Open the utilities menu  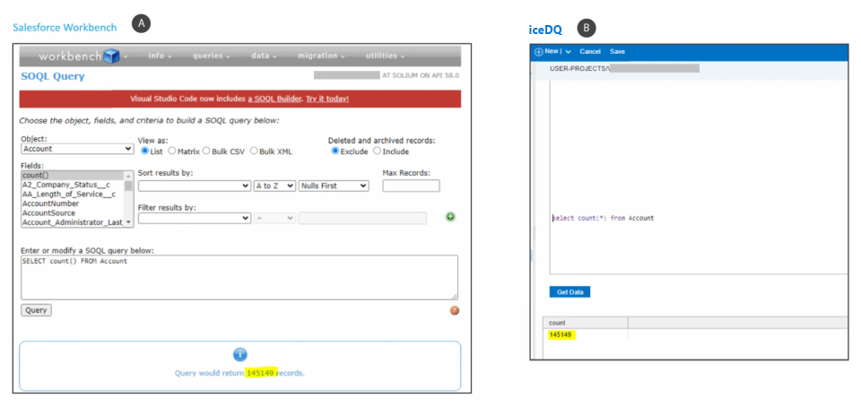tap(386, 56)
